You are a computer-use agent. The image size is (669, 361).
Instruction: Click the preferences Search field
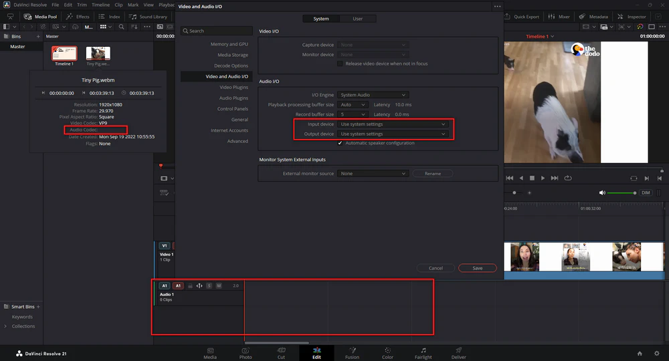tap(216, 31)
